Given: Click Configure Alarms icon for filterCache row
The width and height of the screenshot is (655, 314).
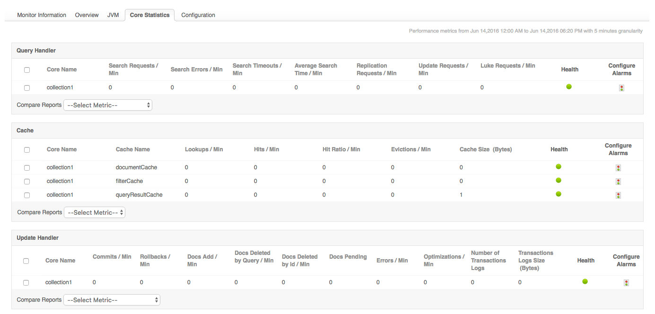Looking at the screenshot, I should pos(618,182).
